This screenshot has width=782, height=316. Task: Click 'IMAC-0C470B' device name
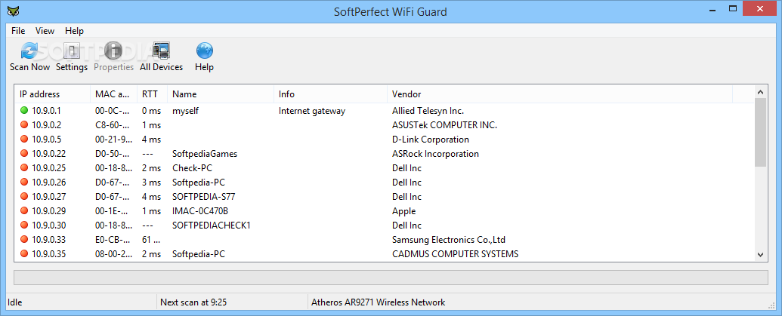point(200,211)
